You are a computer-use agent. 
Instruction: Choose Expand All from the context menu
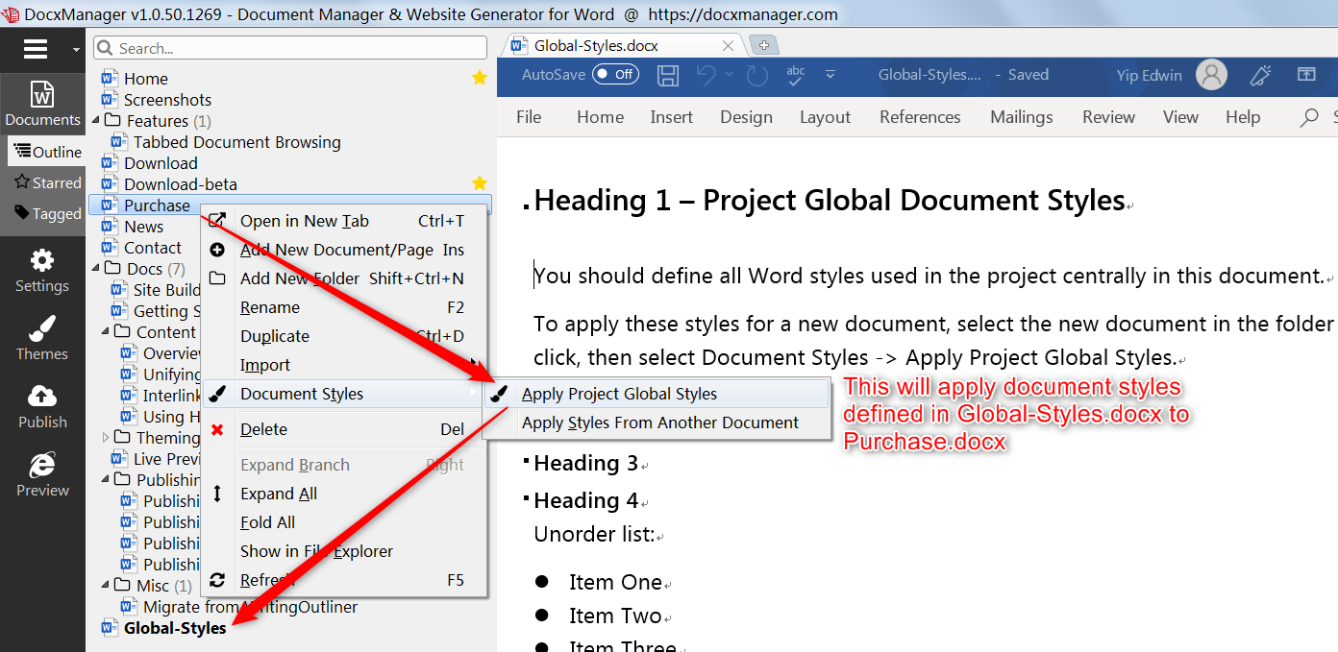pyautogui.click(x=344, y=494)
